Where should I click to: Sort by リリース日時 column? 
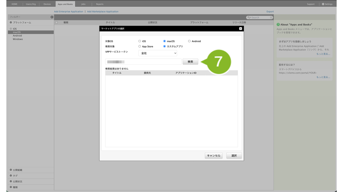(x=239, y=22)
